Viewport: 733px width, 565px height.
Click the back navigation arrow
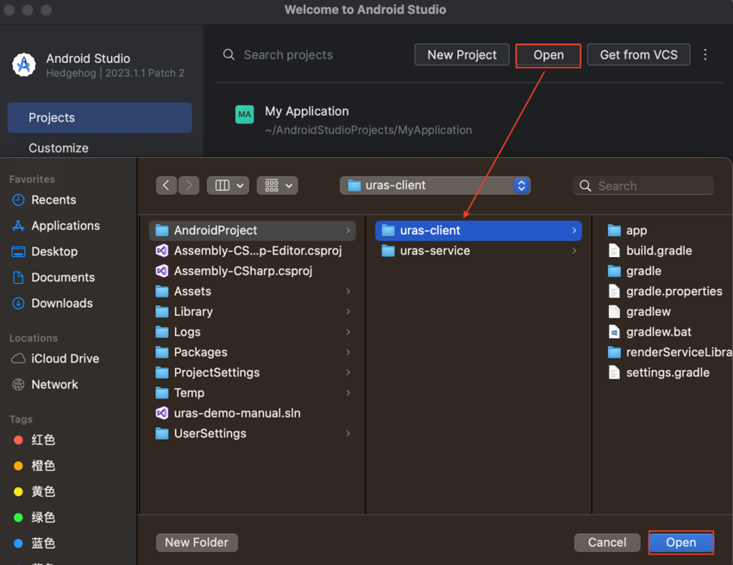[x=166, y=185]
